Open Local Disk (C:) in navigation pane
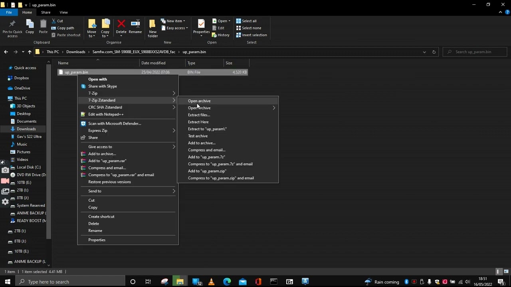 pyautogui.click(x=28, y=167)
